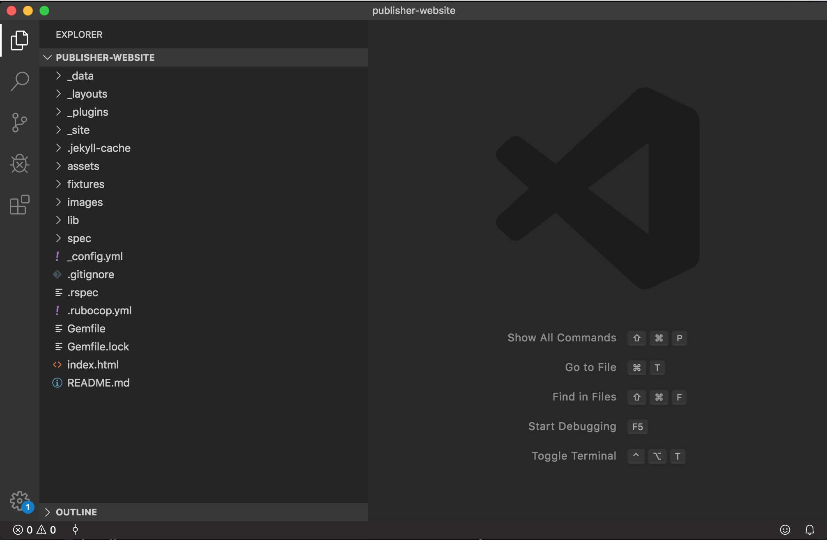This screenshot has width=827, height=540.
Task: Expand the _data folder
Action: [x=58, y=76]
